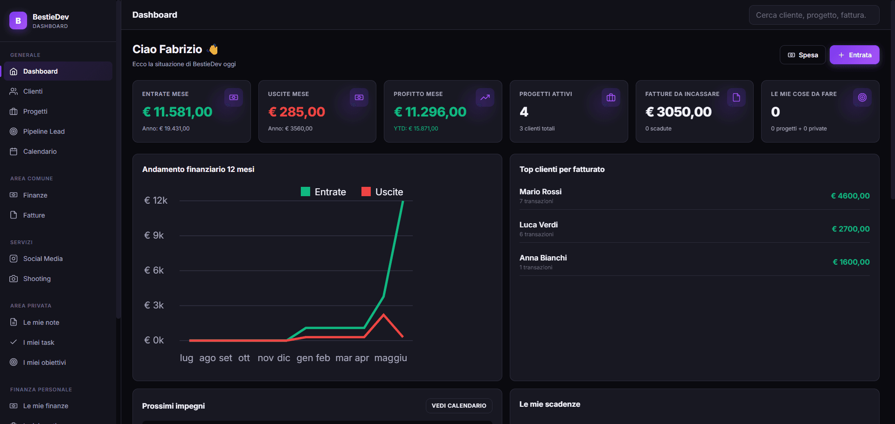Image resolution: width=895 pixels, height=424 pixels.
Task: Click the Progetti Attivi briefcase card icon
Action: tap(611, 97)
